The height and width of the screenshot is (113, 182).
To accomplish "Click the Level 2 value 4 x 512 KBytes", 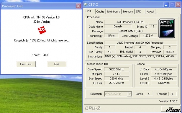I will tap(164, 78).
